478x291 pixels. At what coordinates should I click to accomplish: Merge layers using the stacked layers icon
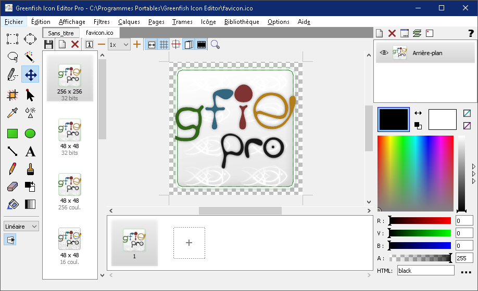(x=417, y=33)
